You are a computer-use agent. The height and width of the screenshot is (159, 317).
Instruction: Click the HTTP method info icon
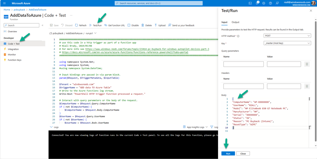tap(238, 36)
